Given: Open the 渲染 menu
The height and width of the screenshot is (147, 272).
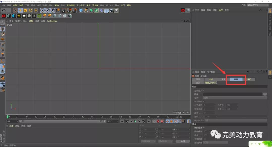Looking at the screenshot, I should (57, 5).
